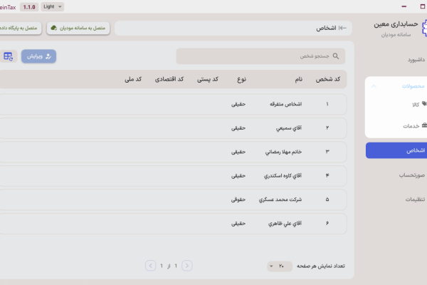Click the کد ملی column header
427x285 pixels.
pyautogui.click(x=133, y=79)
